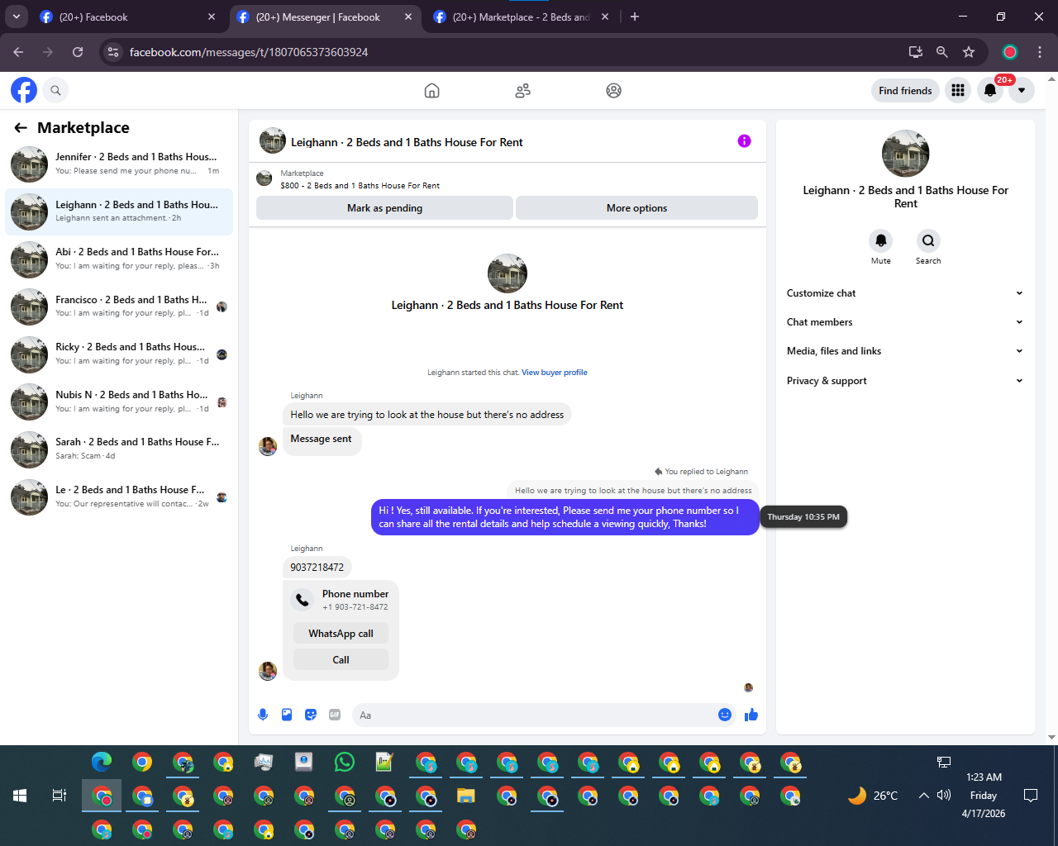Image resolution: width=1058 pixels, height=846 pixels.
Task: Open the Chrome tab search dropdown
Action: pyautogui.click(x=16, y=17)
